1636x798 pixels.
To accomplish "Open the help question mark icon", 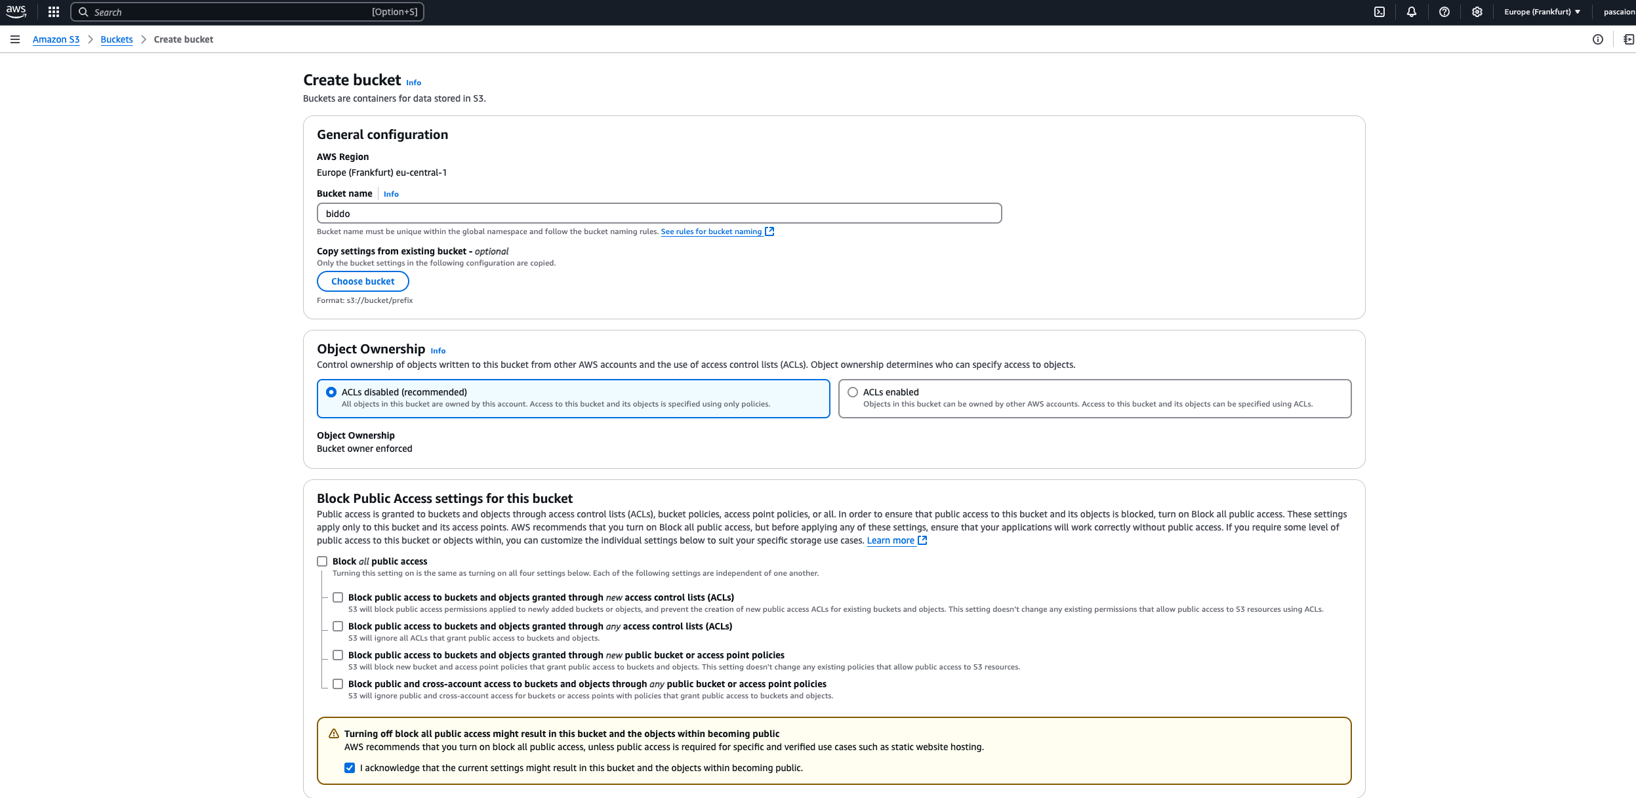I will point(1444,12).
